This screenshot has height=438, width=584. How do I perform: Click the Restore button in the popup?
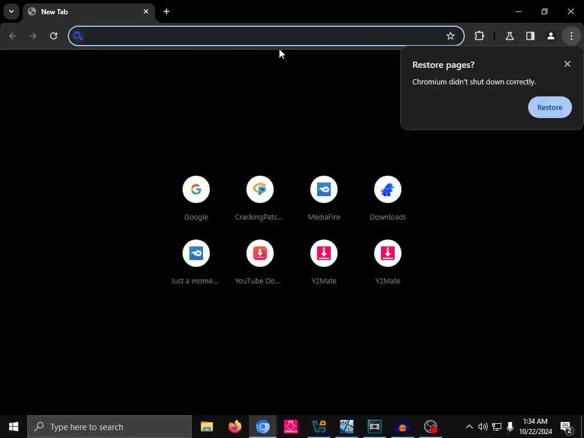pos(549,107)
